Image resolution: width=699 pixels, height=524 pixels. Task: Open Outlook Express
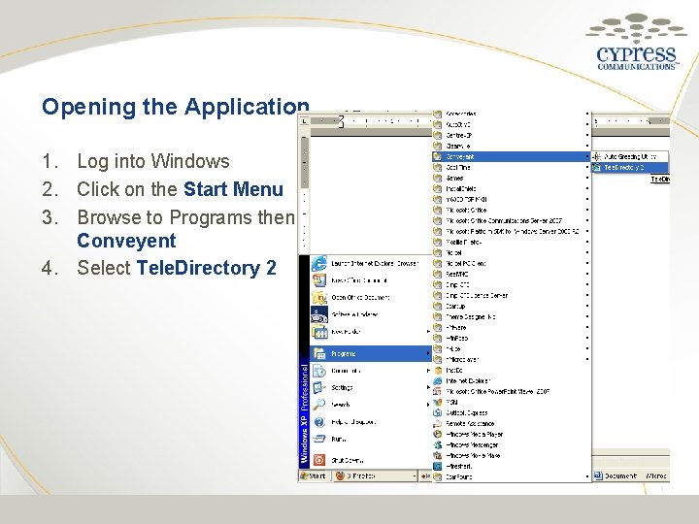512,413
